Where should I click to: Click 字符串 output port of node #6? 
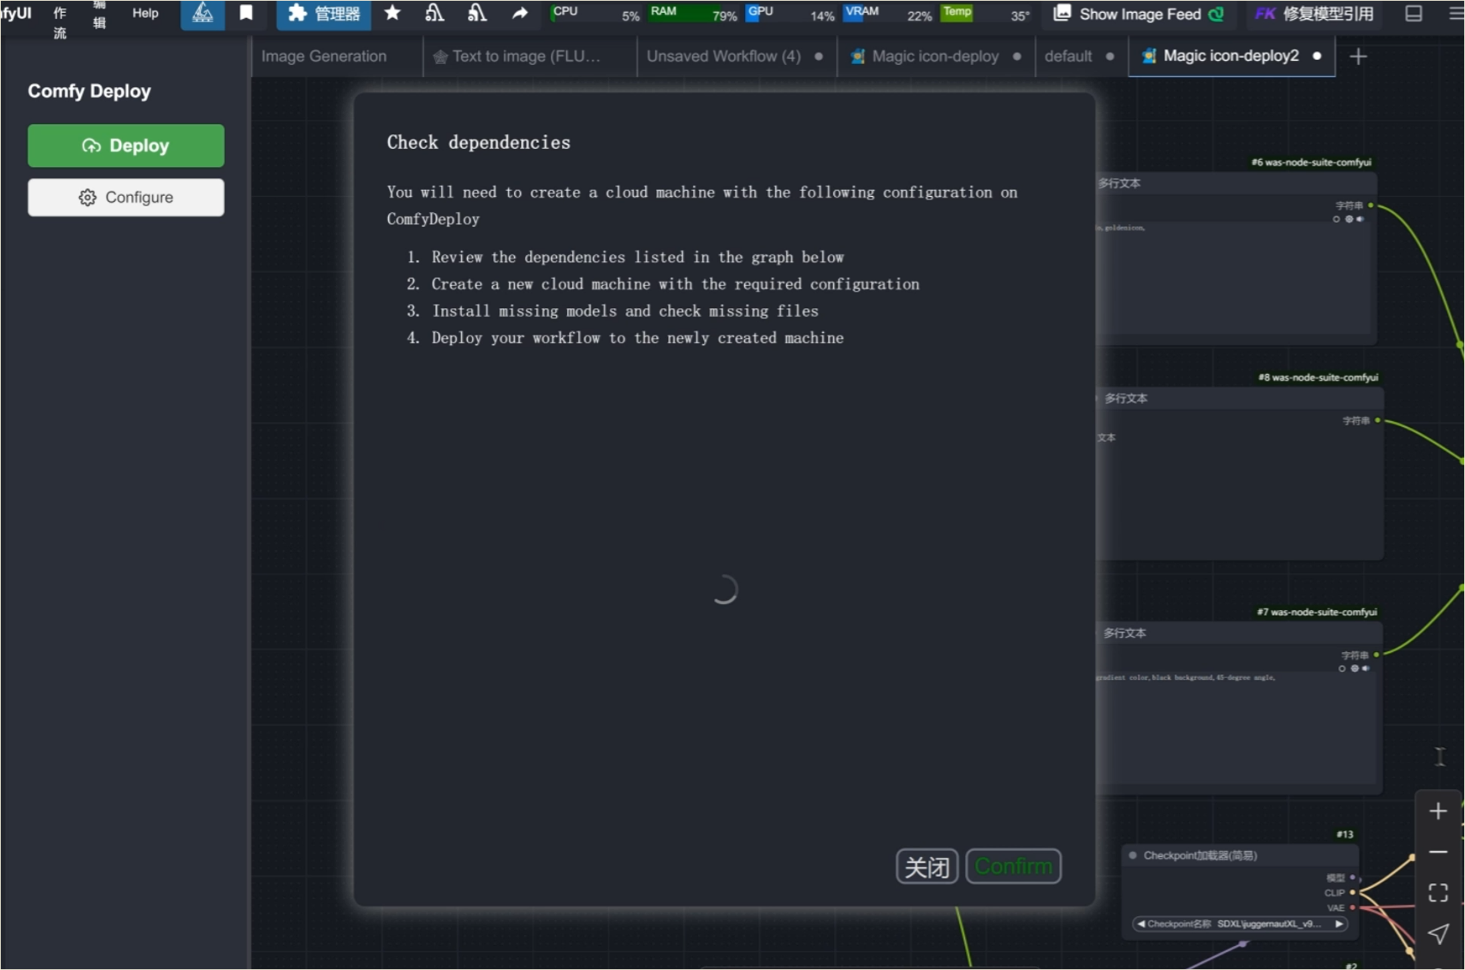[1371, 206]
